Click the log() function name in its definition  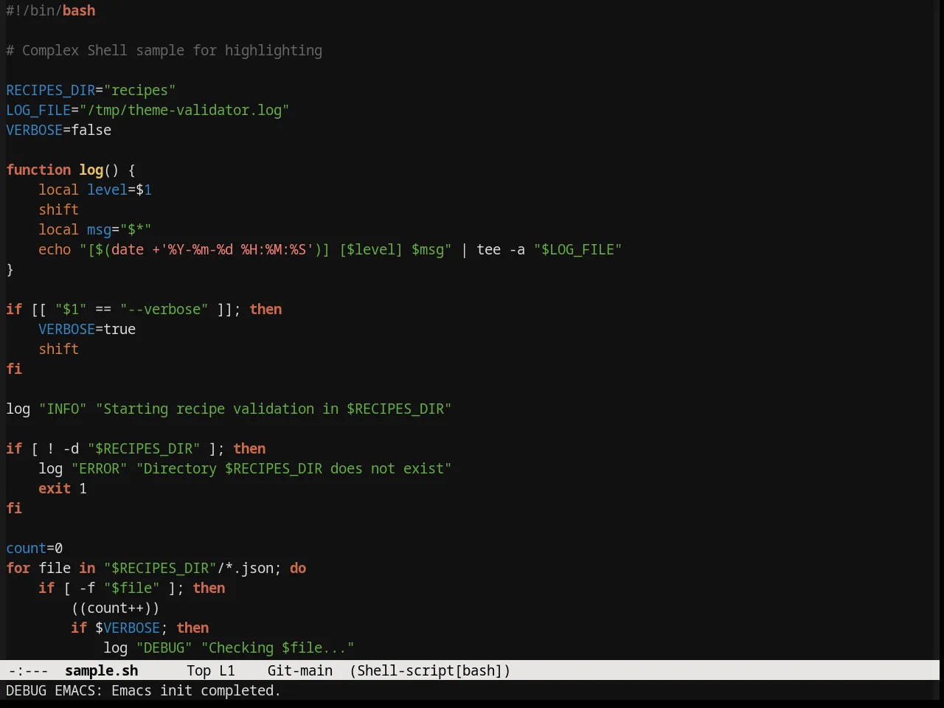pos(91,170)
